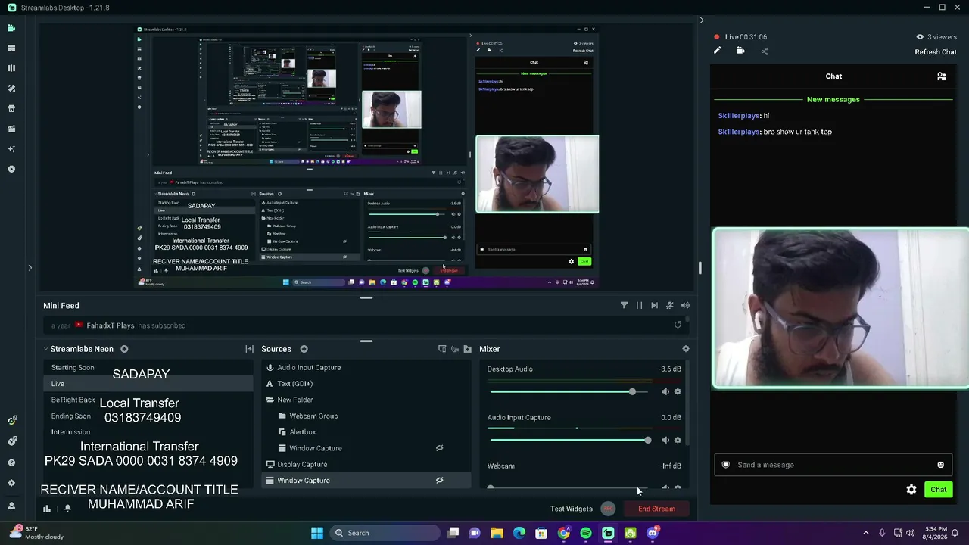Mute Audio Input Capture in the Mixer

[665, 440]
